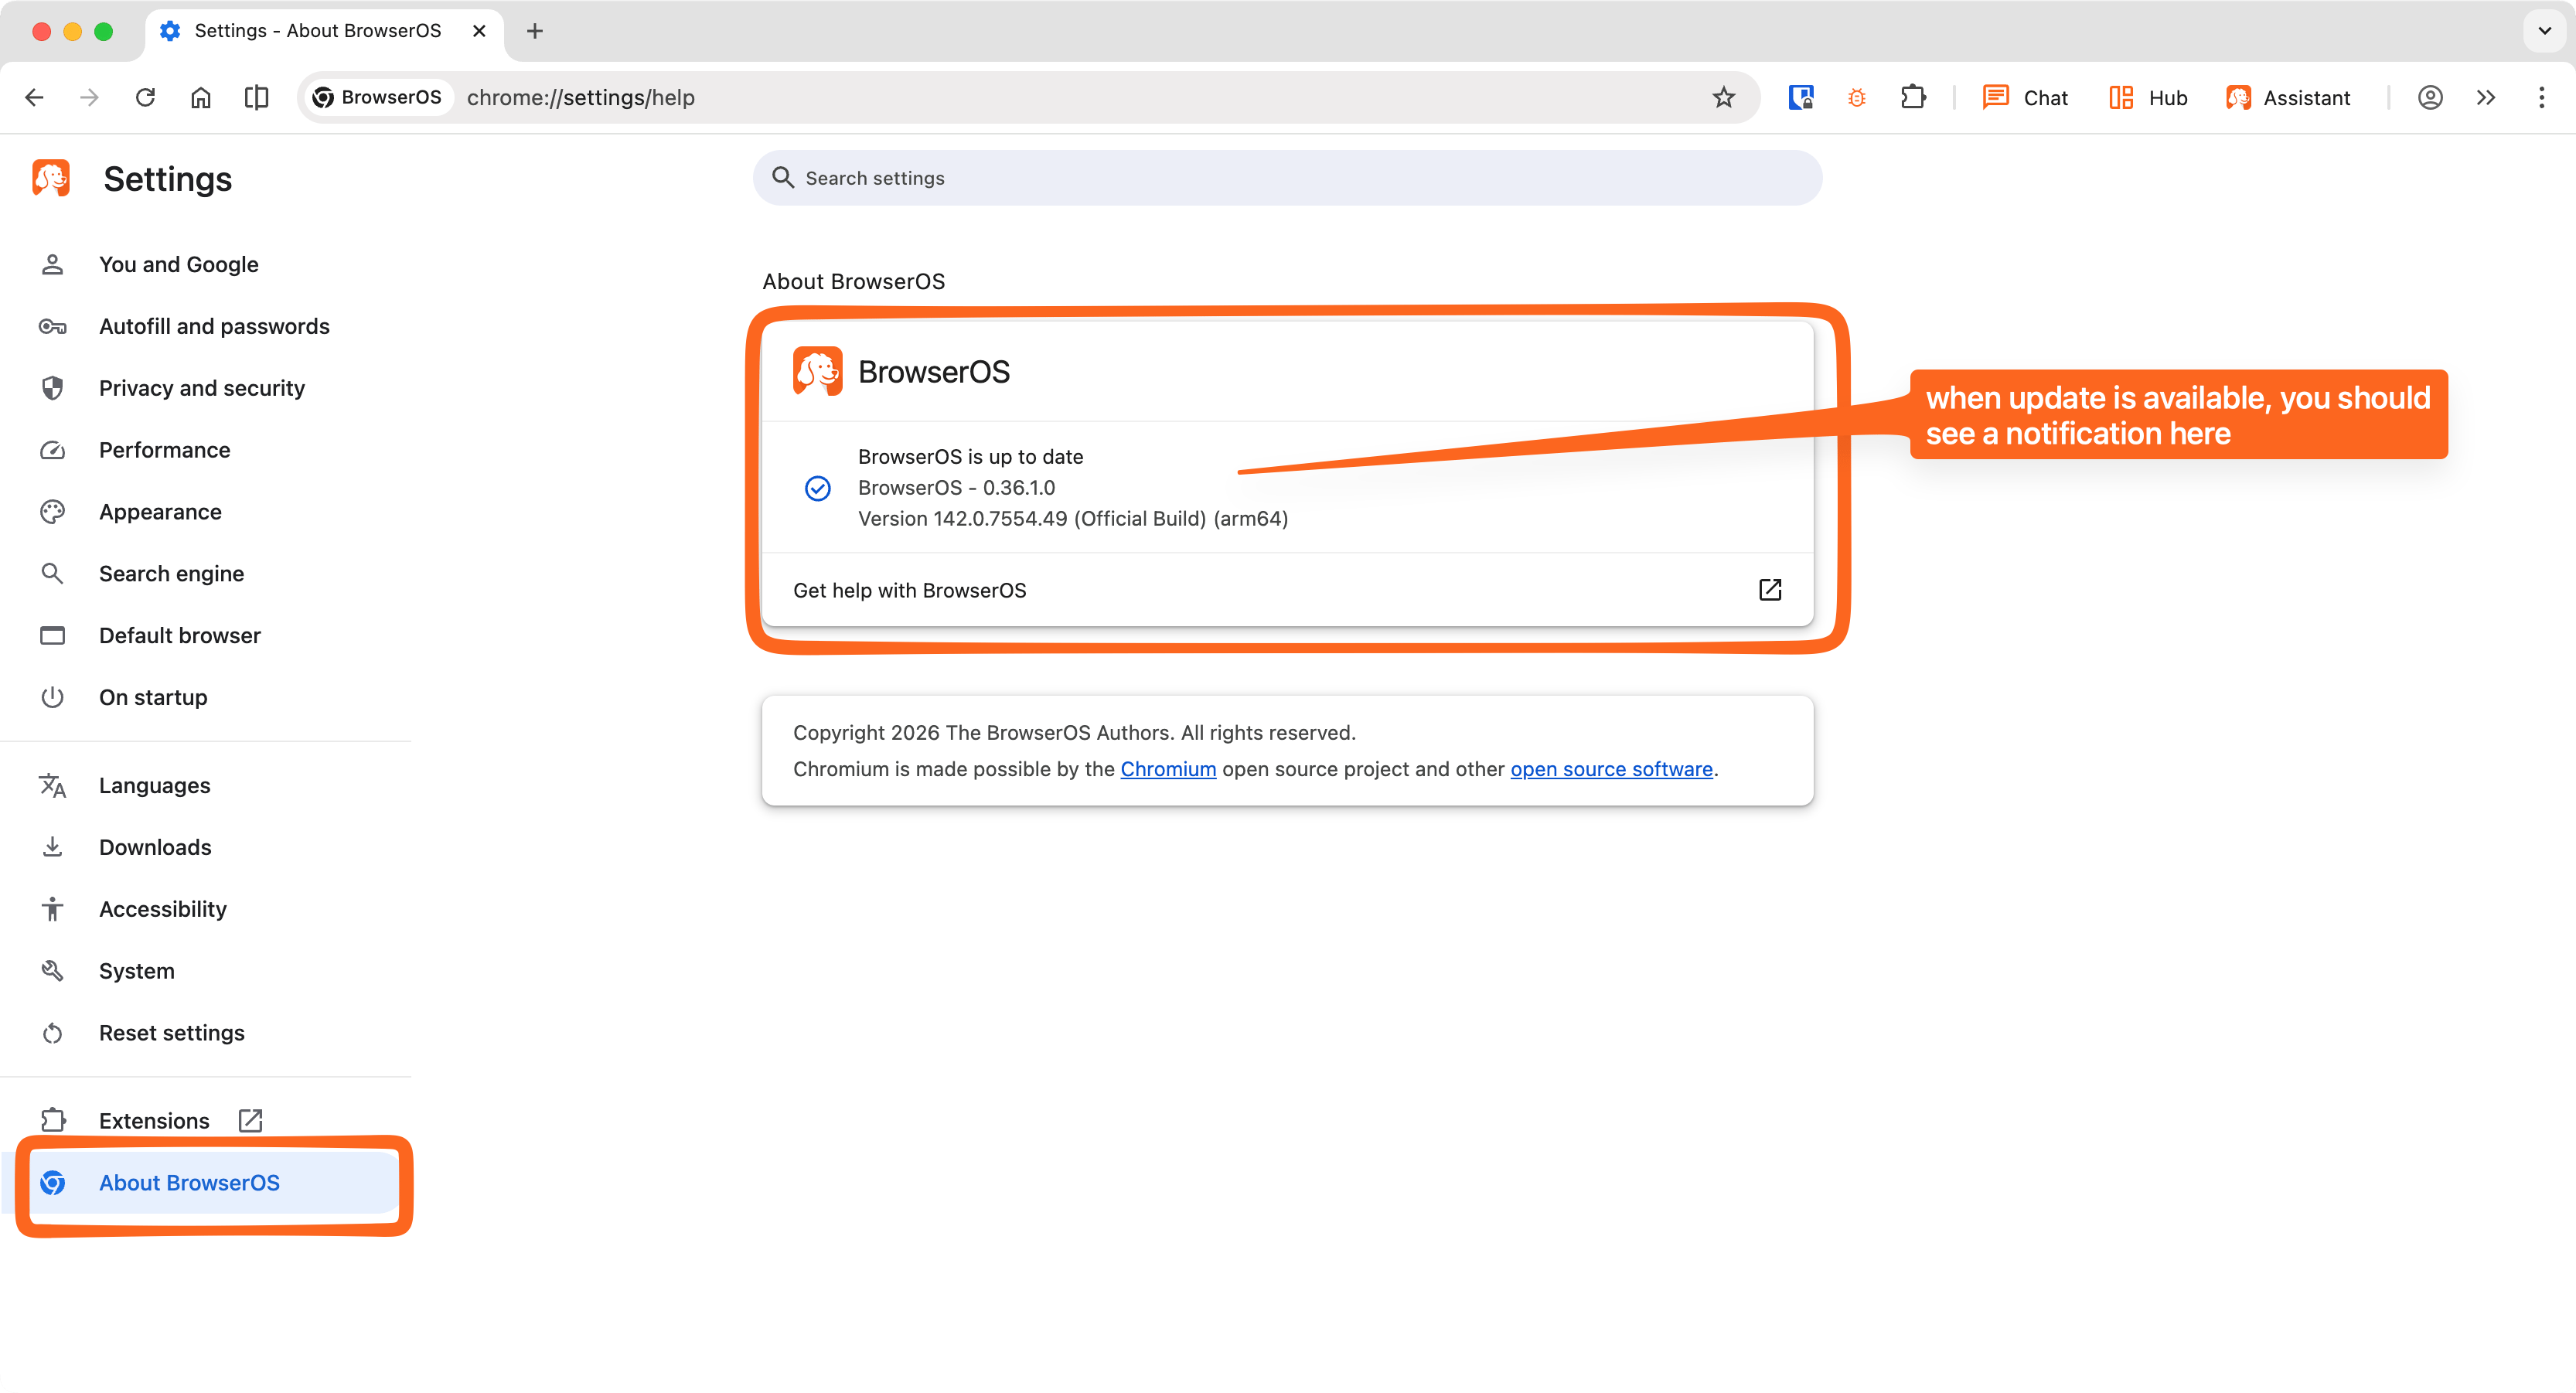Click the You and Google person icon
Image resolution: width=2576 pixels, height=1393 pixels.
(x=52, y=264)
